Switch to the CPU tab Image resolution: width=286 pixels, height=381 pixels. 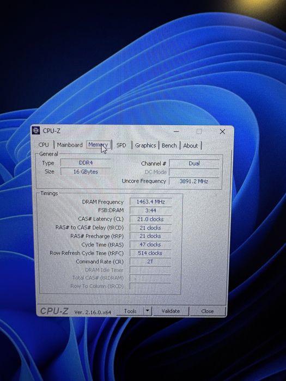[44, 145]
